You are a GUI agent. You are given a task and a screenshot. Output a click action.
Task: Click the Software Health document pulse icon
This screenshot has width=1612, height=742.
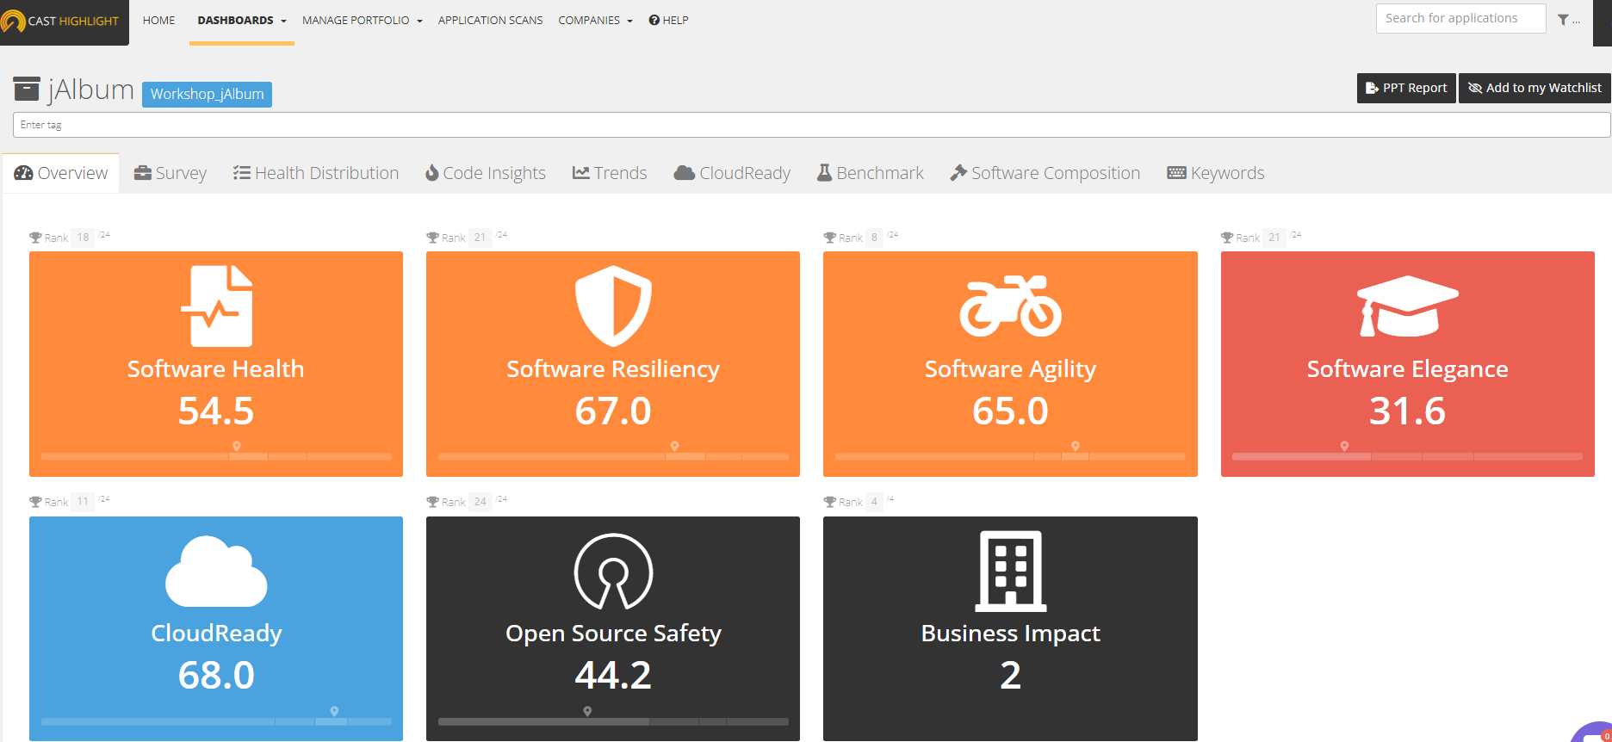pos(216,306)
